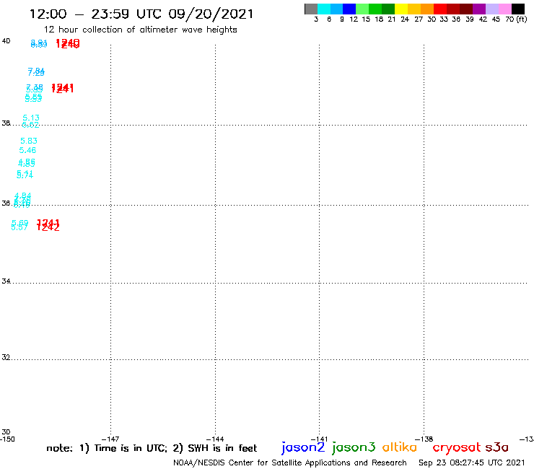The image size is (534, 469).
Task: Click the latitude label "32"
Action: click(6, 357)
